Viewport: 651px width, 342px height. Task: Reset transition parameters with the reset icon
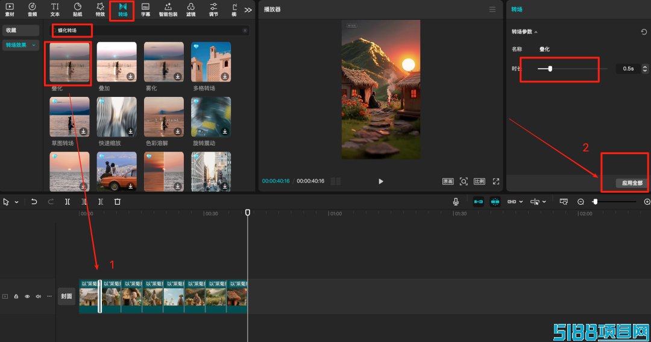[x=644, y=32]
